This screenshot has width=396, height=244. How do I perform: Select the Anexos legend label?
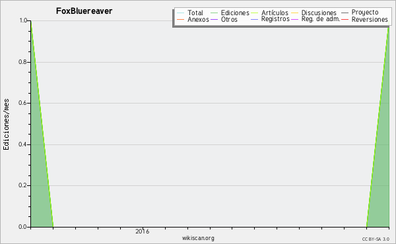point(198,19)
